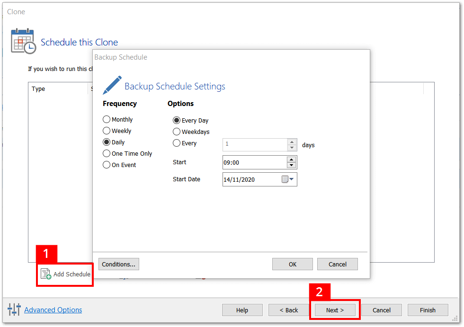Click the calendar clock Schedule icon
Screen dimensions: 464x327
pyautogui.click(x=23, y=41)
